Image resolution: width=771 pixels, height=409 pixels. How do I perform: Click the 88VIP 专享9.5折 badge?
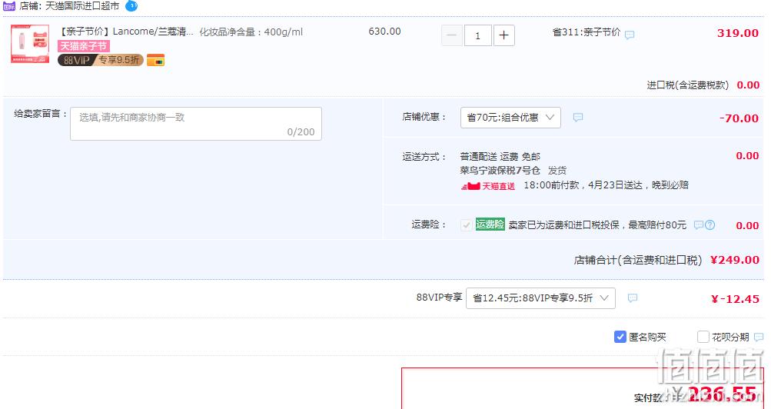tap(100, 60)
